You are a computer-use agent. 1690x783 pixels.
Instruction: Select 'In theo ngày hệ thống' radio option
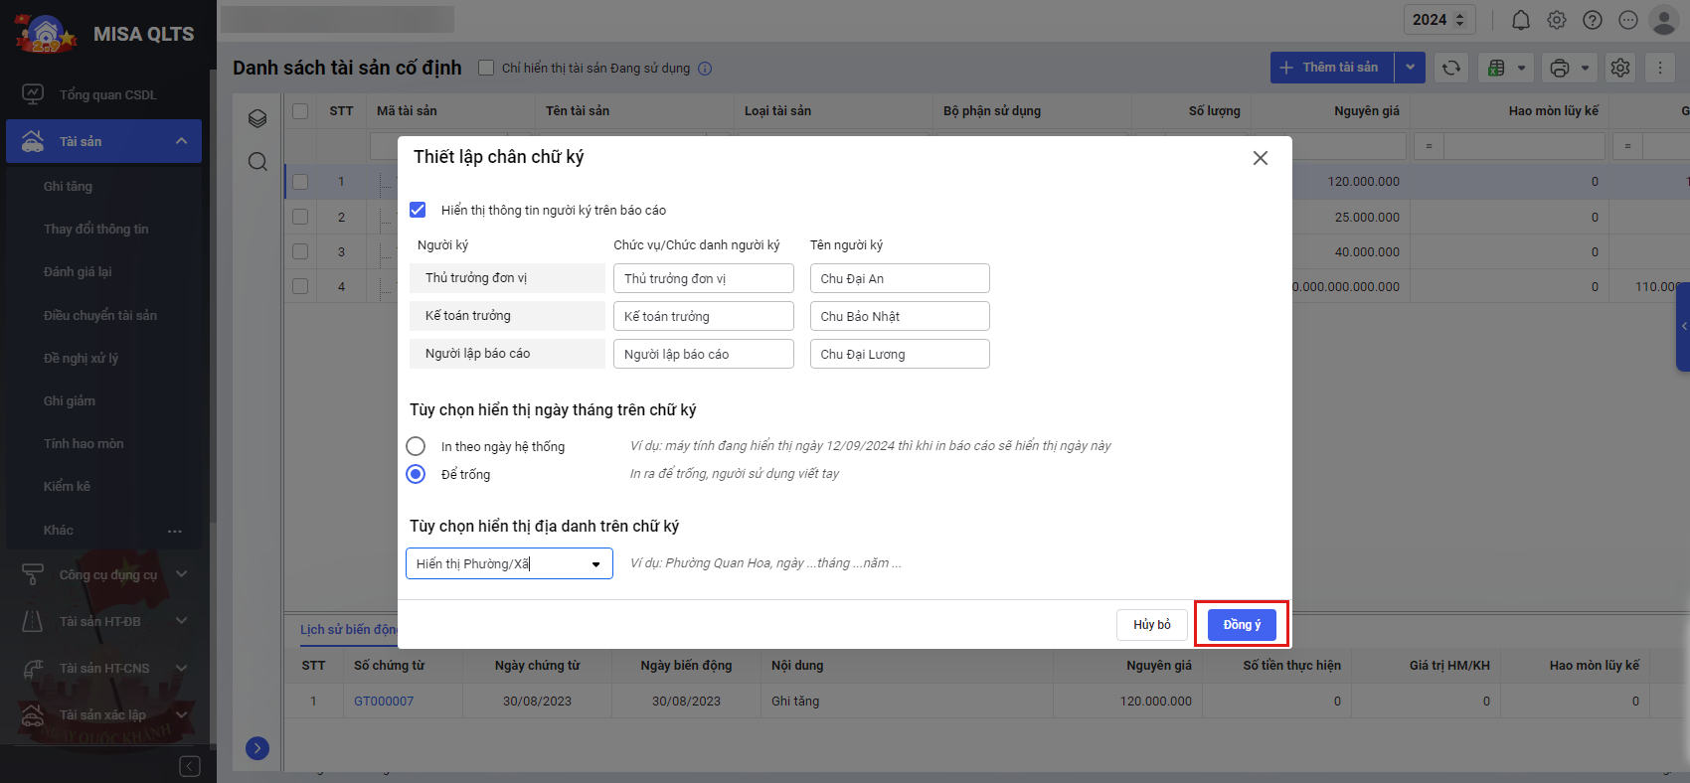coord(416,446)
